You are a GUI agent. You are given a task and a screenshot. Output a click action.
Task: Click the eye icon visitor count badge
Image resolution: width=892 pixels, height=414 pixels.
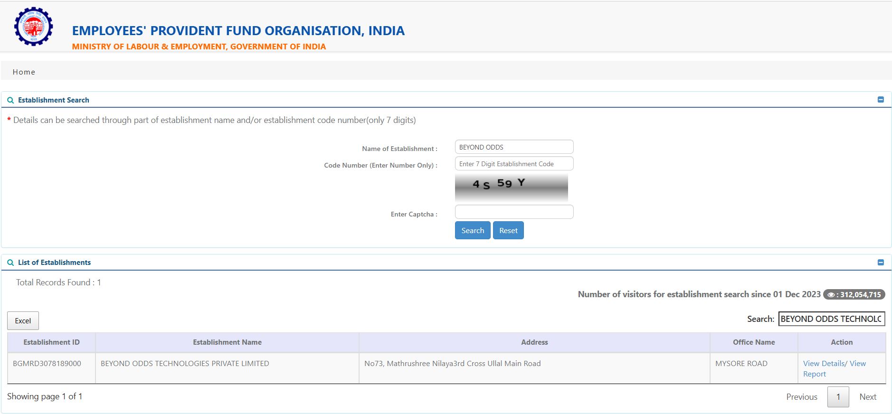coord(854,295)
